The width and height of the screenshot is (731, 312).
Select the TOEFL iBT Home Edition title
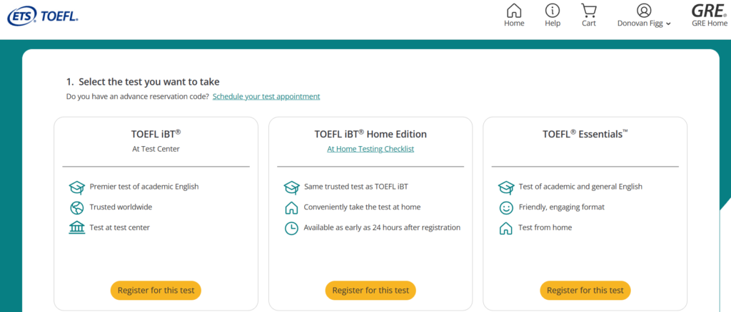[370, 134]
